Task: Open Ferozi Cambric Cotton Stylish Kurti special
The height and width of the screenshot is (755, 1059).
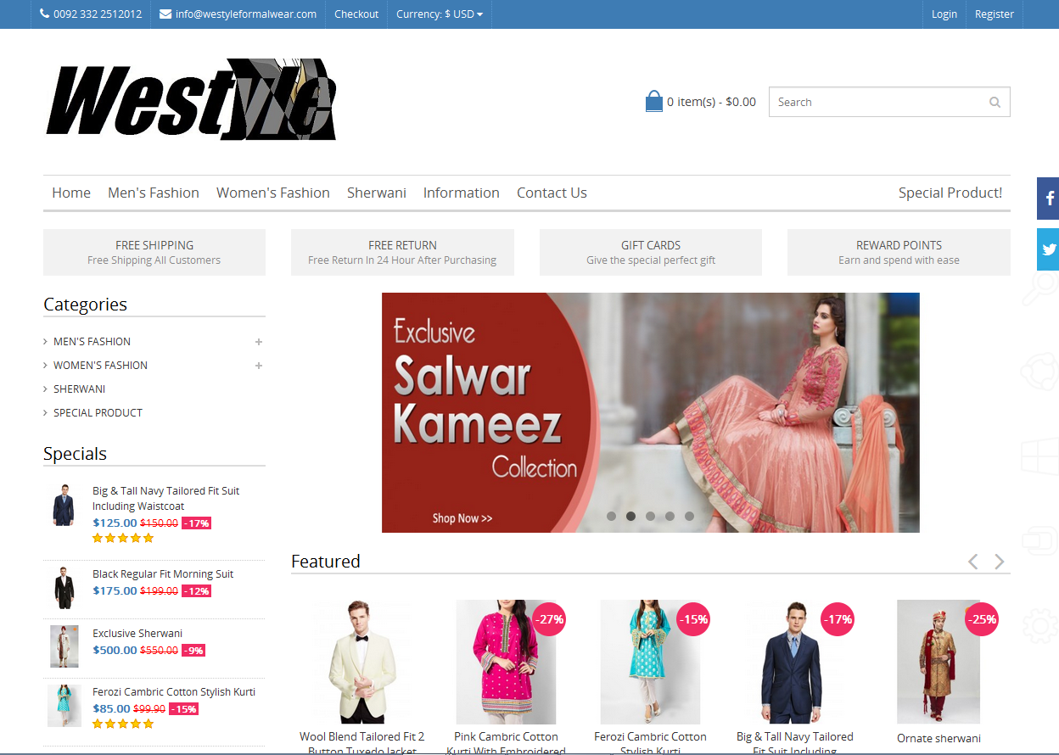Action: click(174, 692)
